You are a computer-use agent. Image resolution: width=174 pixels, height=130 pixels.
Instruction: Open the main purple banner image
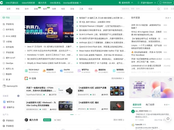coord(44,29)
